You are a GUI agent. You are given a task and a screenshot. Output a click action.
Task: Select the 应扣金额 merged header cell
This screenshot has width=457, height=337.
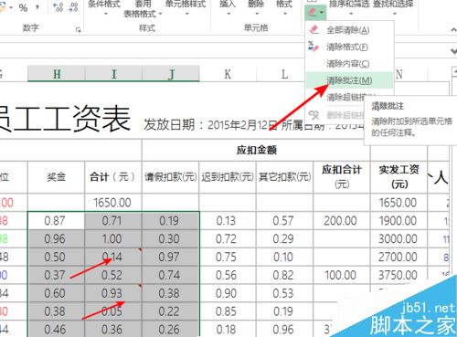pos(256,151)
